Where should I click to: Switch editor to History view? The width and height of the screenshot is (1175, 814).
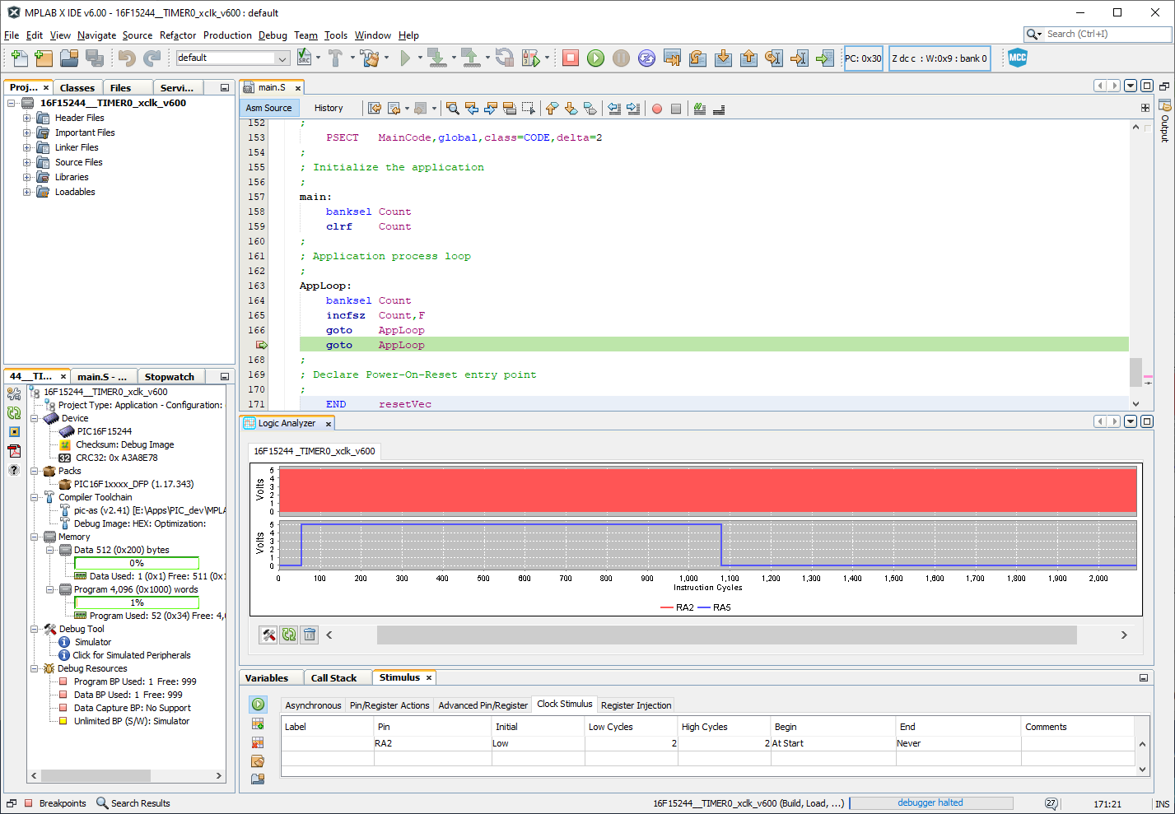coord(329,108)
